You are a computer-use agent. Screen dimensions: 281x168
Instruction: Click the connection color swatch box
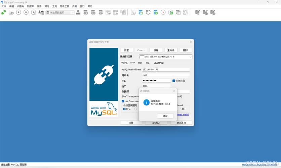(142, 57)
